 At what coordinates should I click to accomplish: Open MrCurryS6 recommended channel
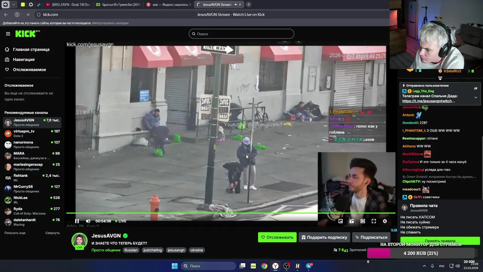(x=32, y=189)
